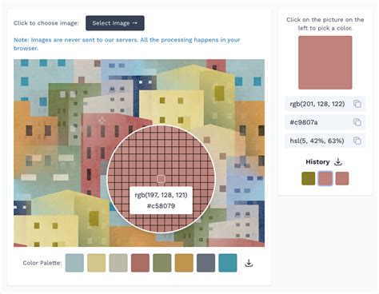Select the olive green palette swatch
Viewport: 379px width, 294px height.
[162, 263]
